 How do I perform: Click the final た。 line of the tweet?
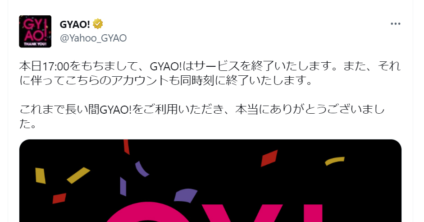(x=27, y=124)
